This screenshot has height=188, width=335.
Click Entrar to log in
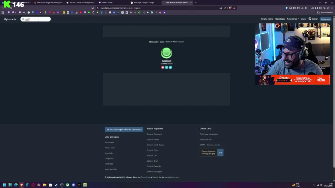[x=313, y=19]
